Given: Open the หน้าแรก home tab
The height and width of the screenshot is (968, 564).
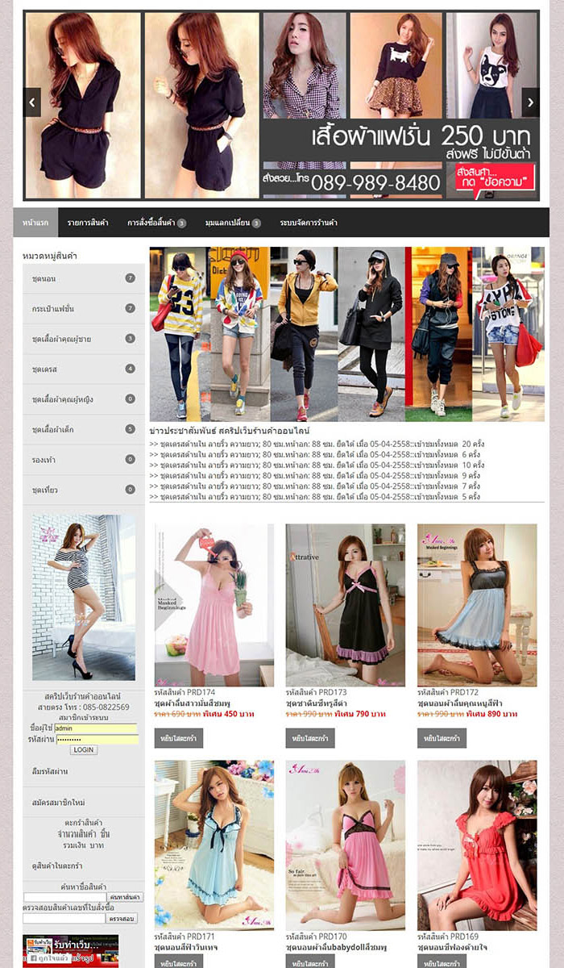Looking at the screenshot, I should click(x=35, y=223).
